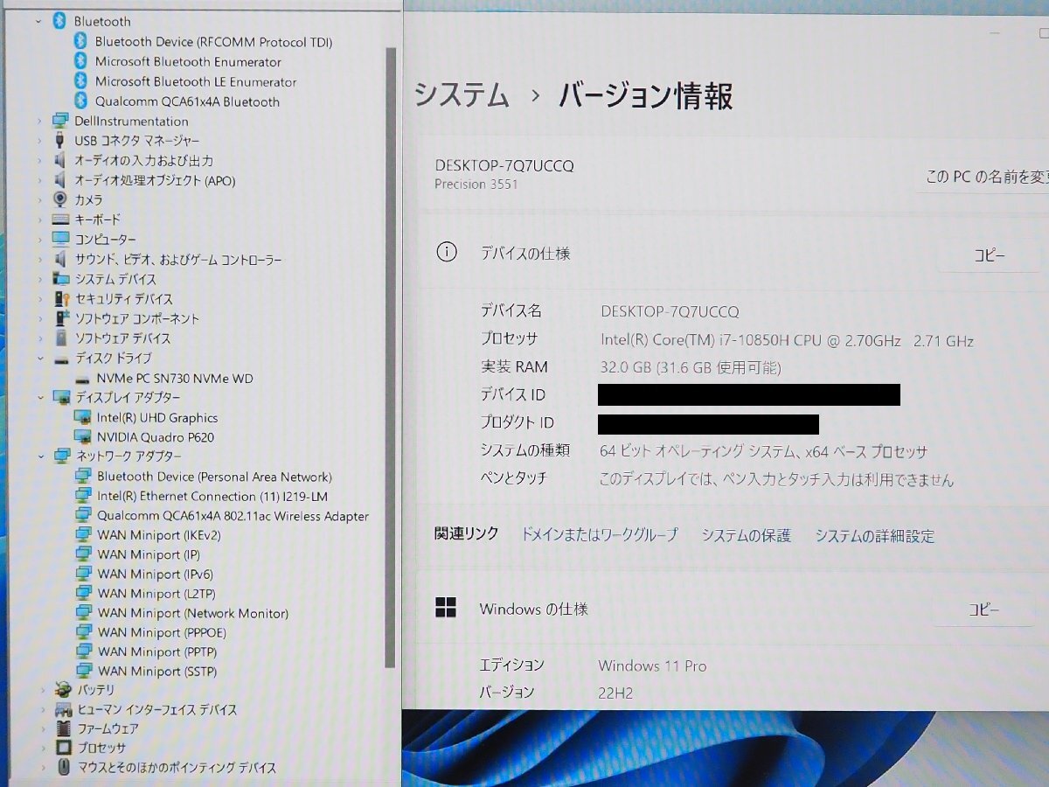Image resolution: width=1049 pixels, height=787 pixels.
Task: Select the Qualcomm QCA61x4A Bluetooth device icon
Action: pos(81,101)
